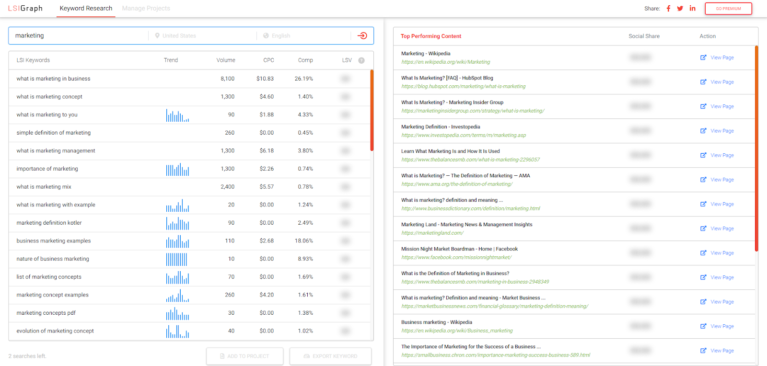This screenshot has height=366, width=767.
Task: Sort by Comp column header
Action: click(305, 60)
